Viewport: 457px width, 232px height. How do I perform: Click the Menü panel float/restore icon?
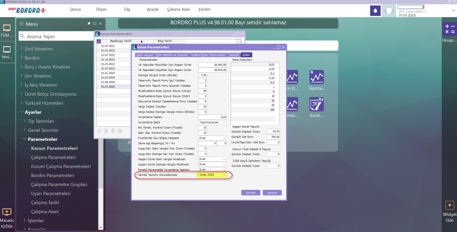pos(95,23)
